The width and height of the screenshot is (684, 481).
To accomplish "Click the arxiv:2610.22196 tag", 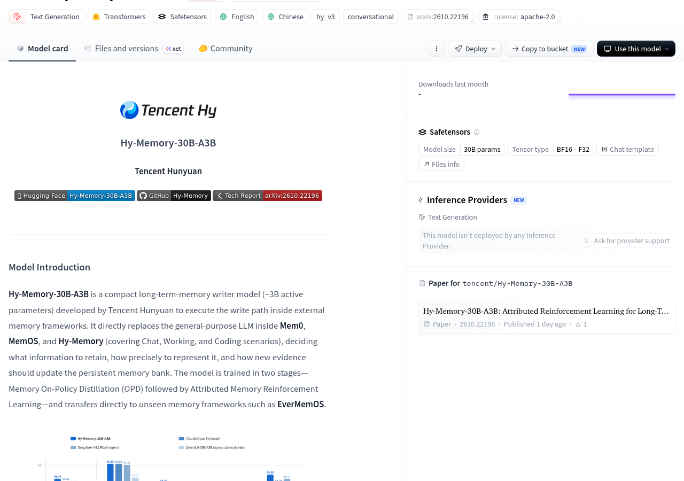I will 438,17.
